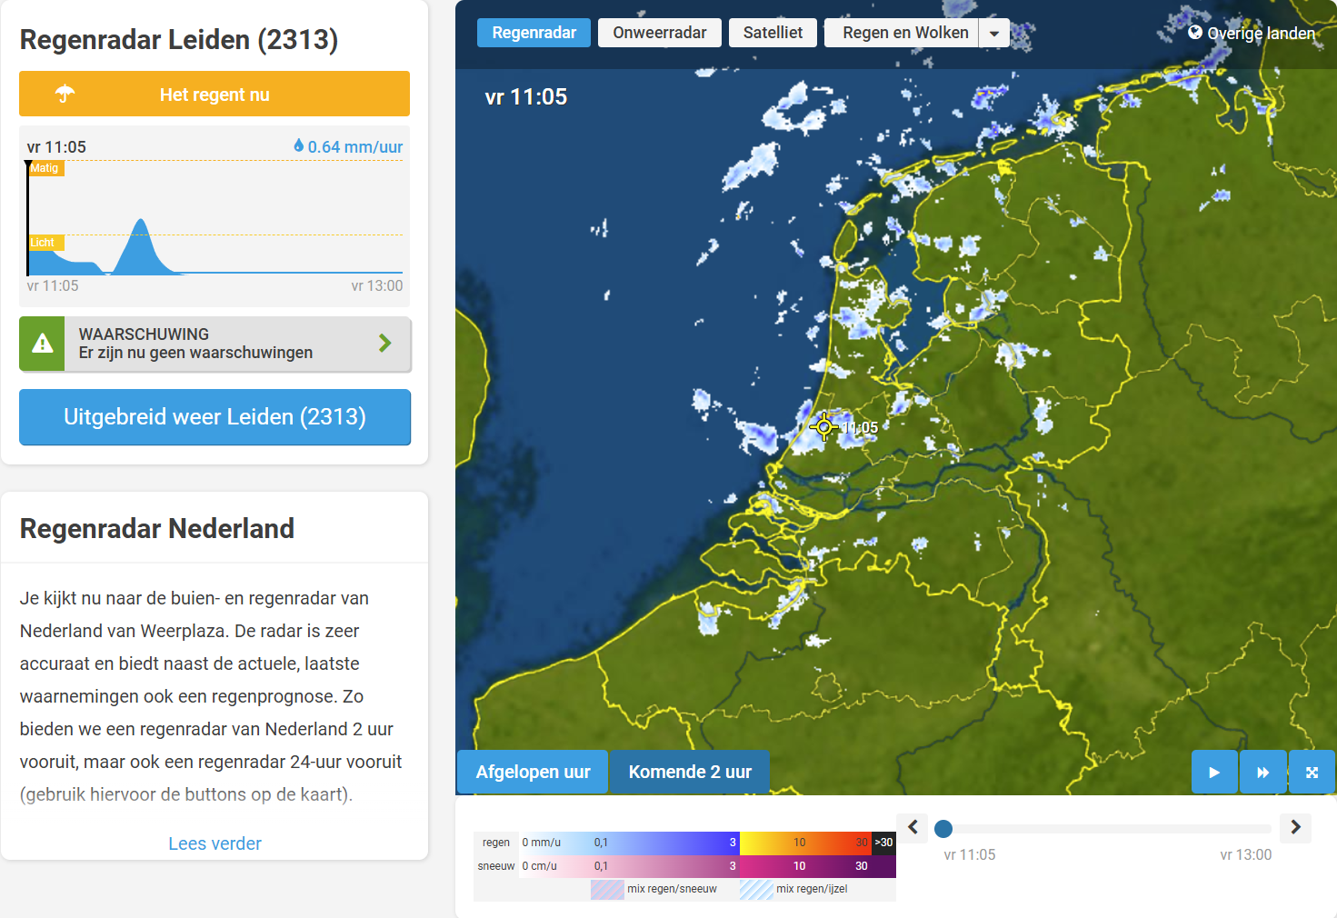
Task: Step timeline back with the left arrow
Action: [x=913, y=827]
